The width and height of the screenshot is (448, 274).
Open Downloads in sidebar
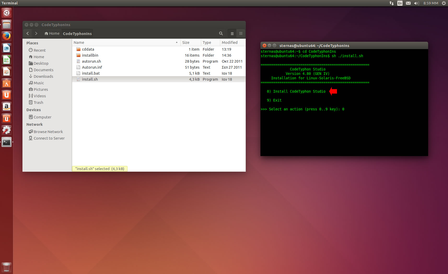pos(41,76)
